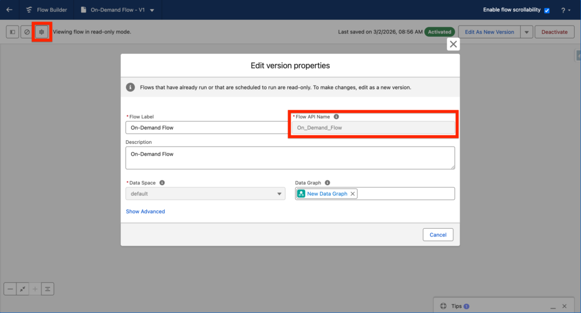Viewport: 581px width, 313px height.
Task: Open the help question mark menu
Action: coord(566,10)
